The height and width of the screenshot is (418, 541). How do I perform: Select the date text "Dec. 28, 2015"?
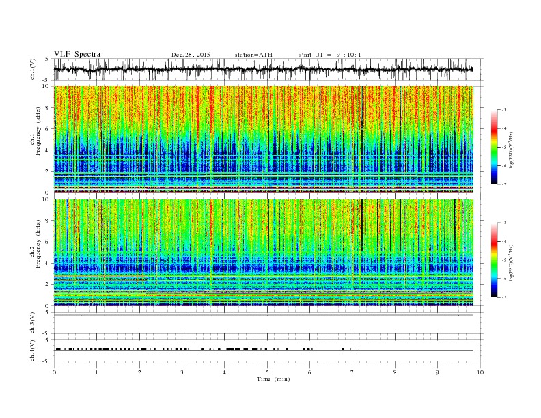pos(191,55)
